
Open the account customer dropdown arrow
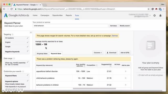150,15
